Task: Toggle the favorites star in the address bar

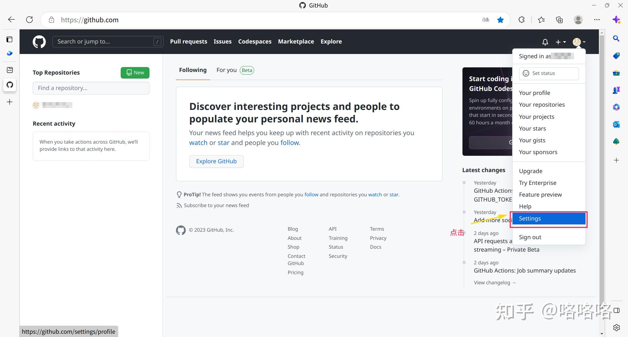Action: [x=500, y=20]
